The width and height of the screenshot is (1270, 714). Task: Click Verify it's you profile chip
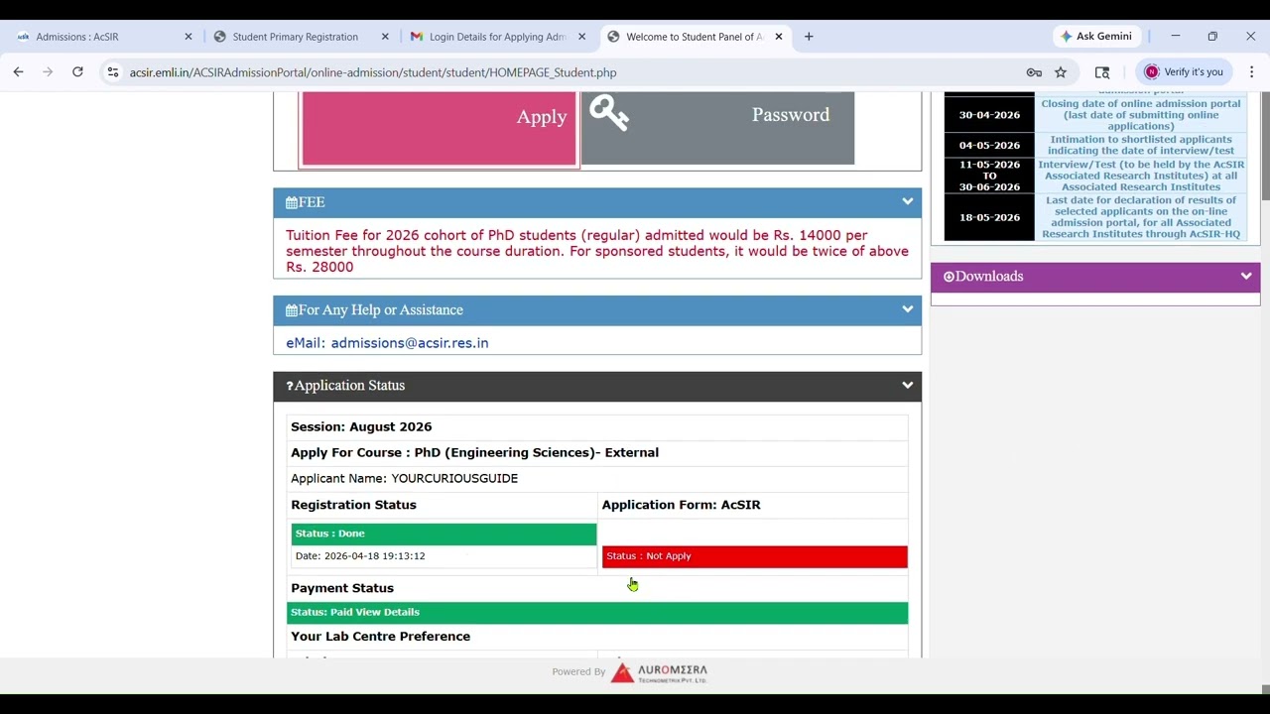click(1185, 72)
